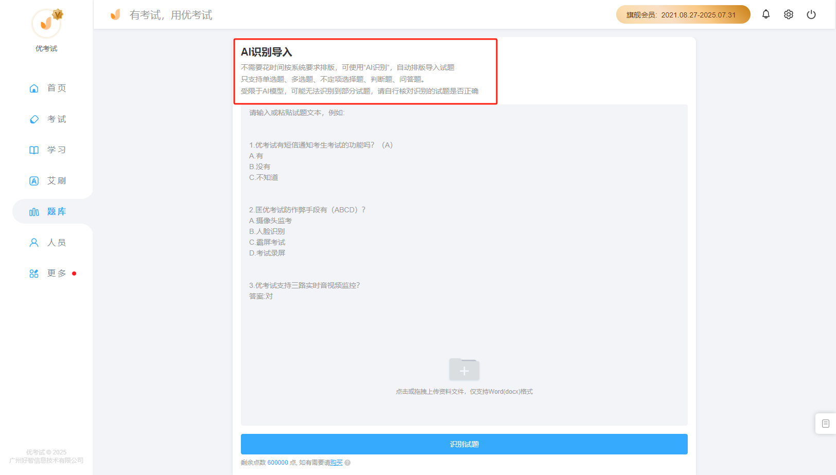This screenshot has width=836, height=475.
Task: Click the grid icon beside 更多
Action: 34,273
